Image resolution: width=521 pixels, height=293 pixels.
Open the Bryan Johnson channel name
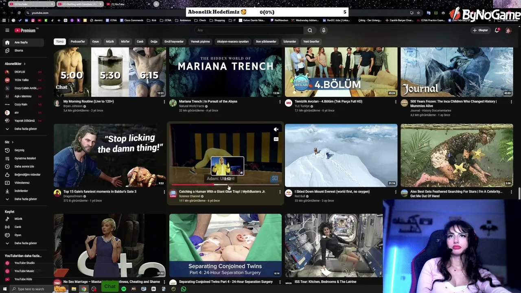coord(73,106)
